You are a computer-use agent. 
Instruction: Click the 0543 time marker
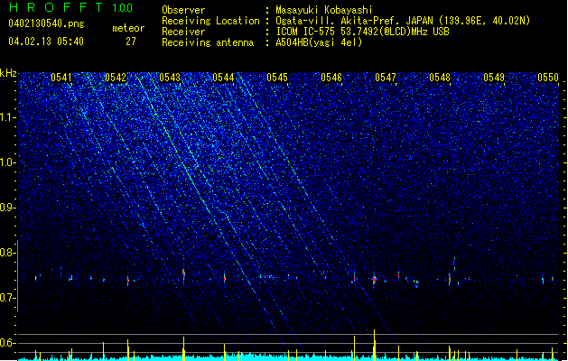click(170, 78)
